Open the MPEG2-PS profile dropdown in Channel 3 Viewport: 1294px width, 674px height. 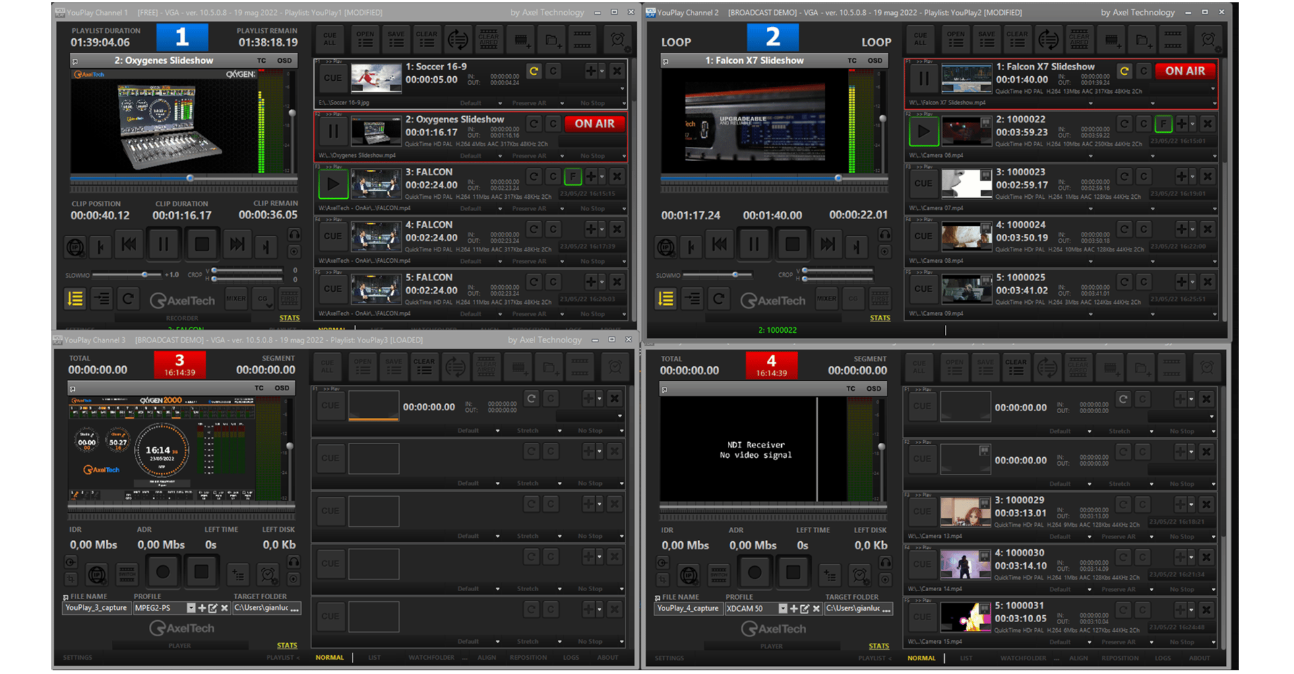tap(191, 608)
